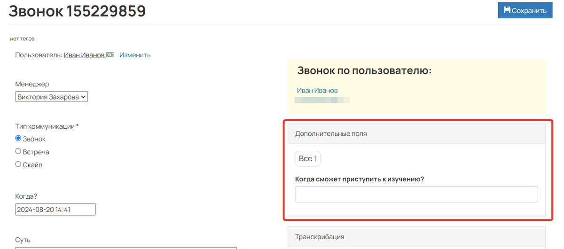Viewport: 564px width, 249px height.
Task: Click the Тип коммуникации label
Action: (47, 126)
